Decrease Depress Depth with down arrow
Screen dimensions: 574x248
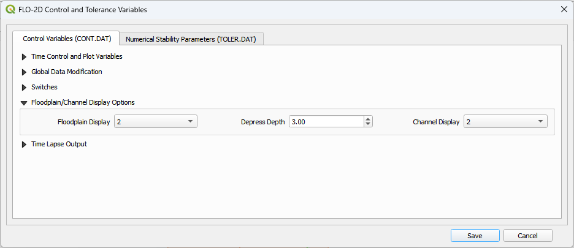pyautogui.click(x=368, y=125)
